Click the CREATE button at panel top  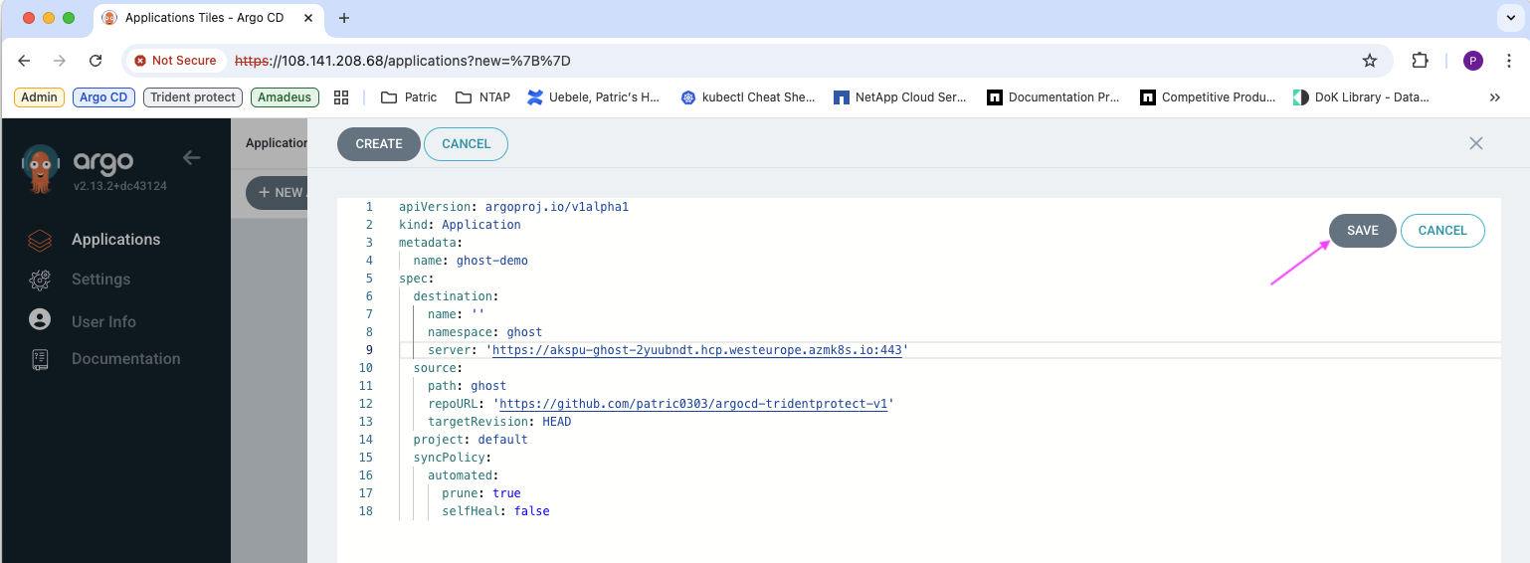pos(379,143)
